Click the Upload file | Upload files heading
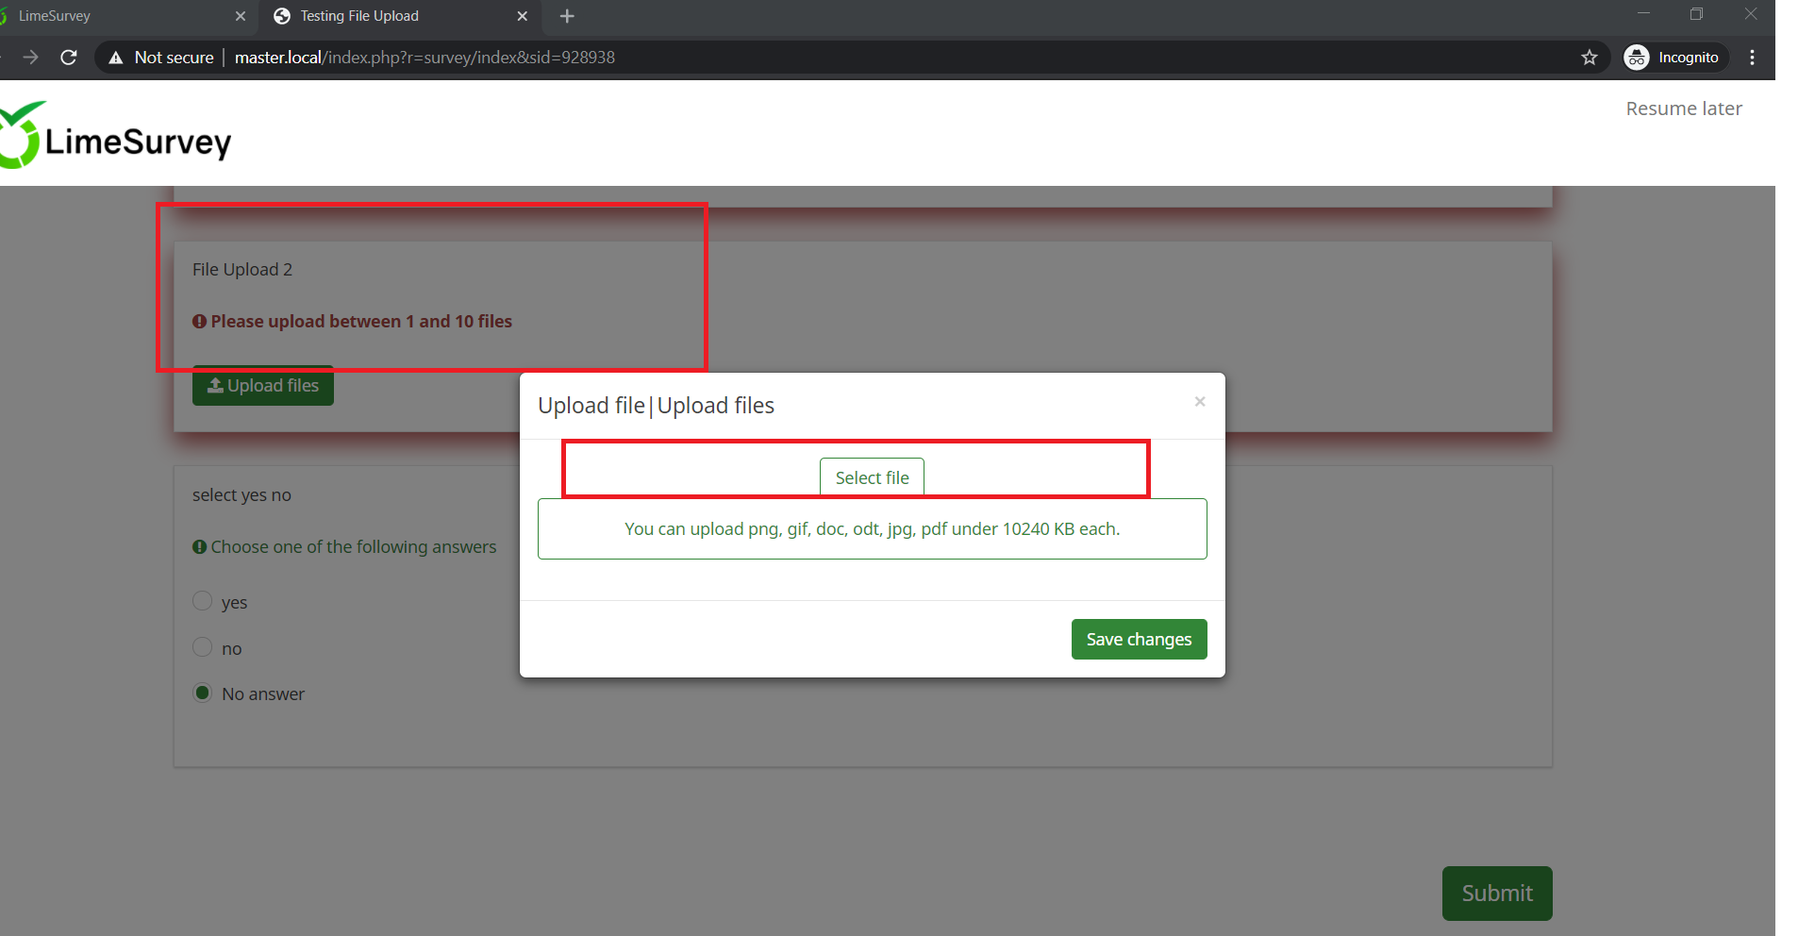 point(656,406)
